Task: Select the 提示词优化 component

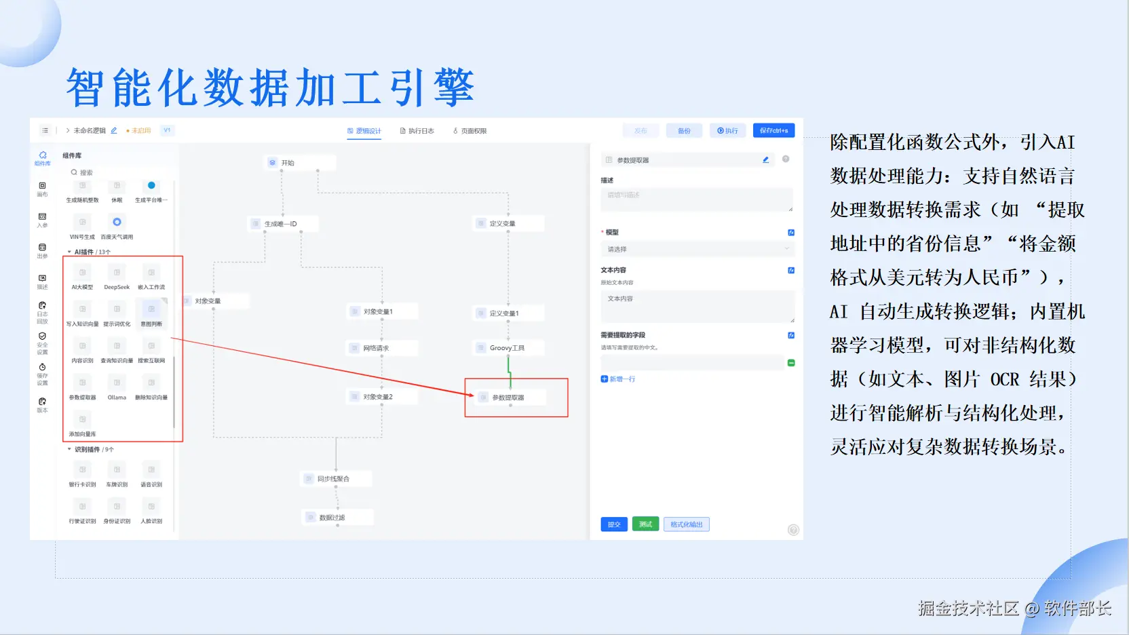Action: [117, 314]
